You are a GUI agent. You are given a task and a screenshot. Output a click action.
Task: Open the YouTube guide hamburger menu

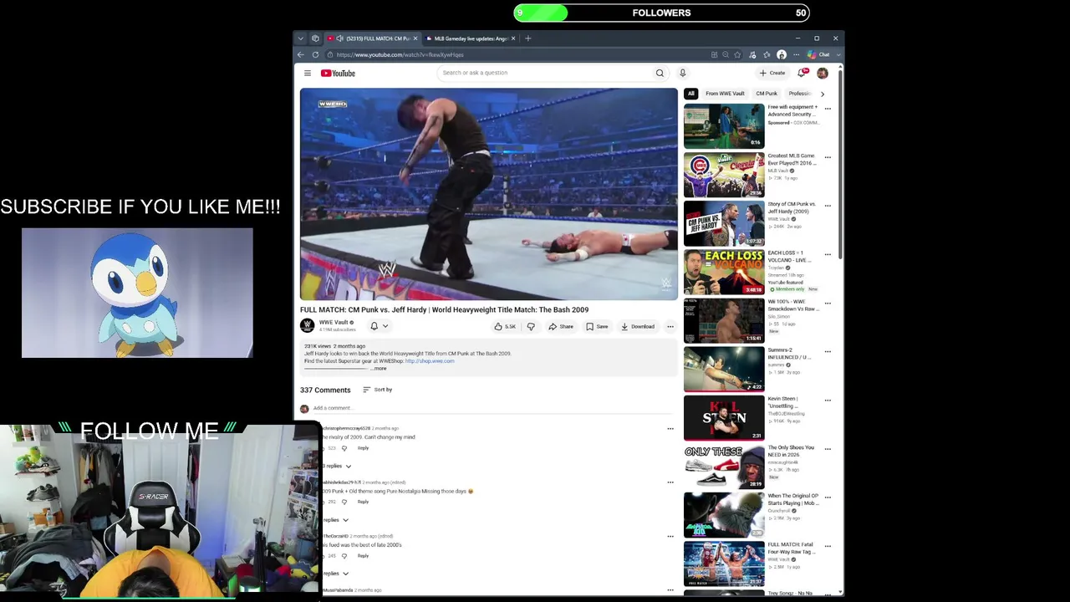point(308,74)
